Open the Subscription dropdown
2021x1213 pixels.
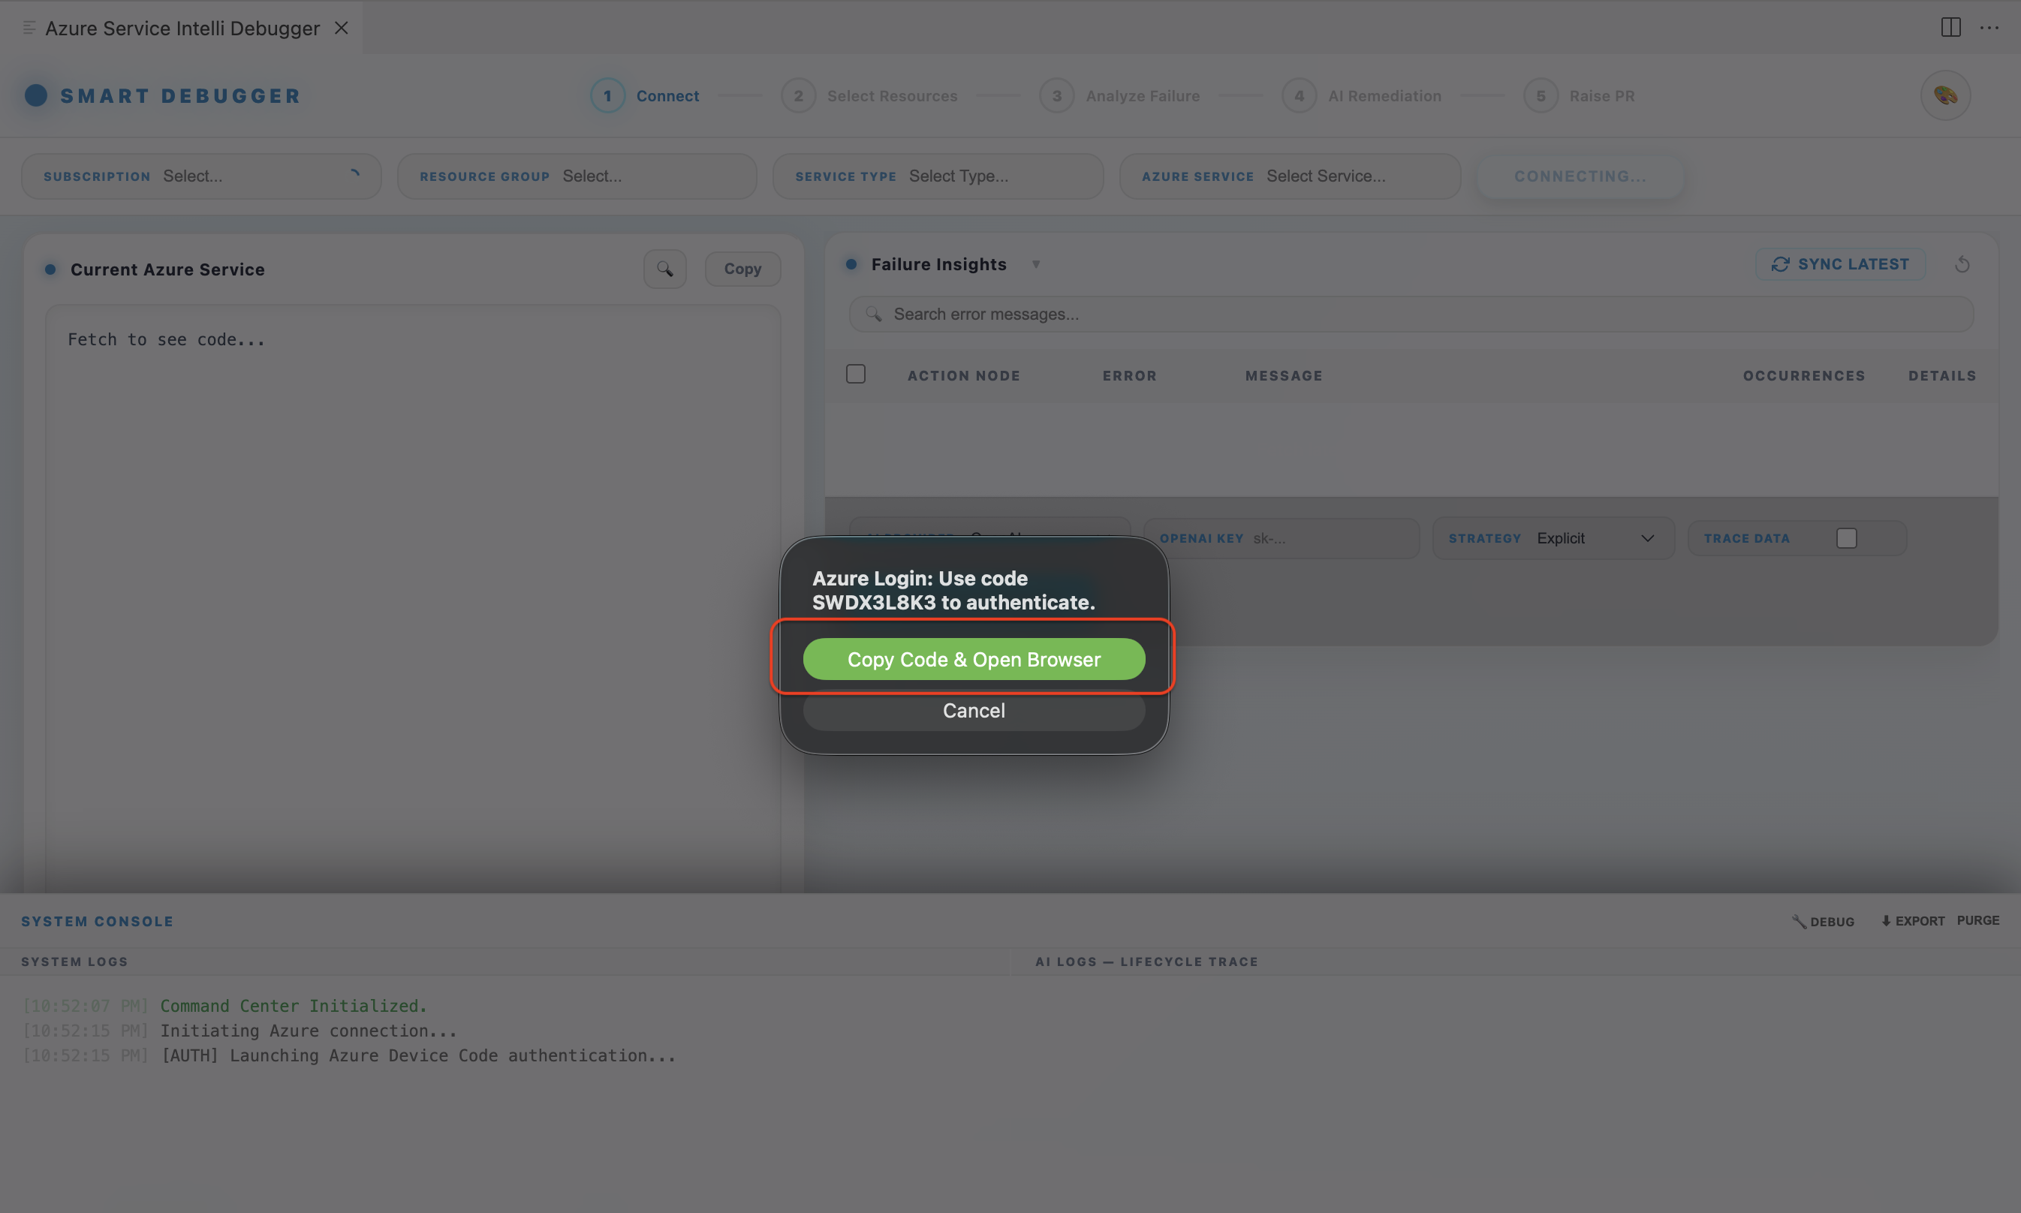[201, 176]
